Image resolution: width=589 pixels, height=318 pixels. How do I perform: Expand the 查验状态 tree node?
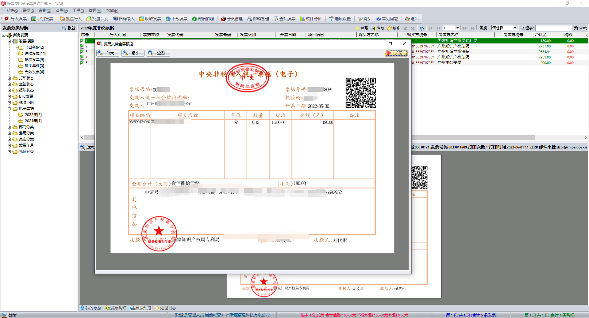coord(10,84)
